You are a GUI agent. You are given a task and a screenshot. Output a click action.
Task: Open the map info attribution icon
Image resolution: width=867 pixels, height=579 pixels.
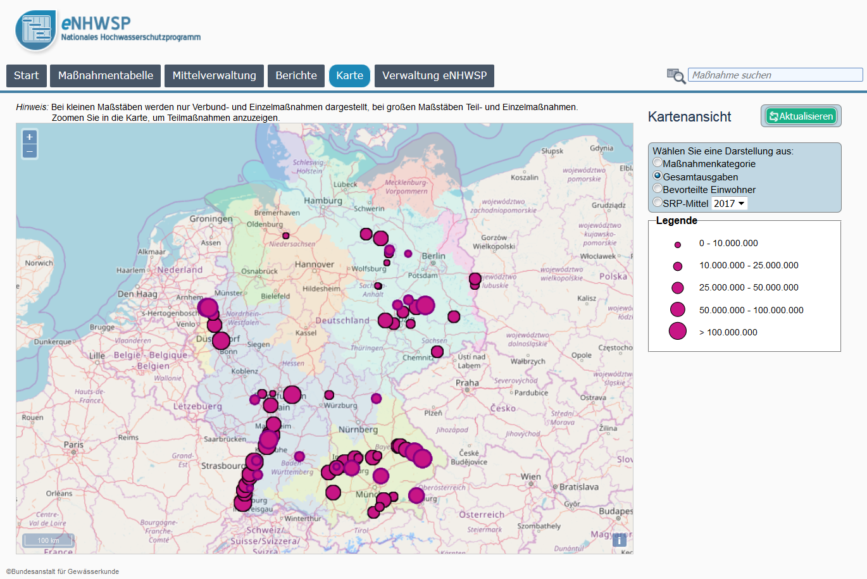click(x=620, y=540)
